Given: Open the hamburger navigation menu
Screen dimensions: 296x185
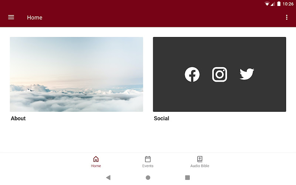Looking at the screenshot, I should pos(11,17).
